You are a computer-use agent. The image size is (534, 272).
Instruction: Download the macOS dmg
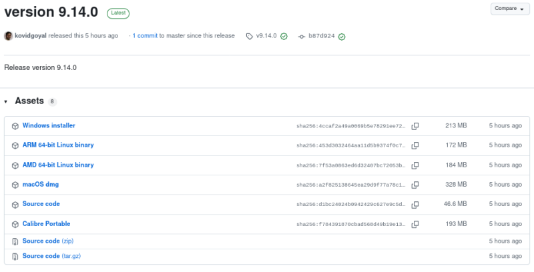(41, 184)
